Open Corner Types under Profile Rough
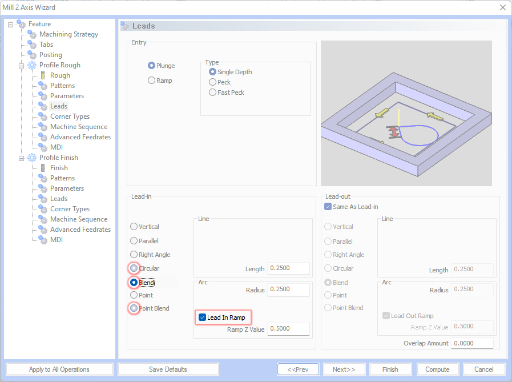This screenshot has width=512, height=382. [x=70, y=116]
